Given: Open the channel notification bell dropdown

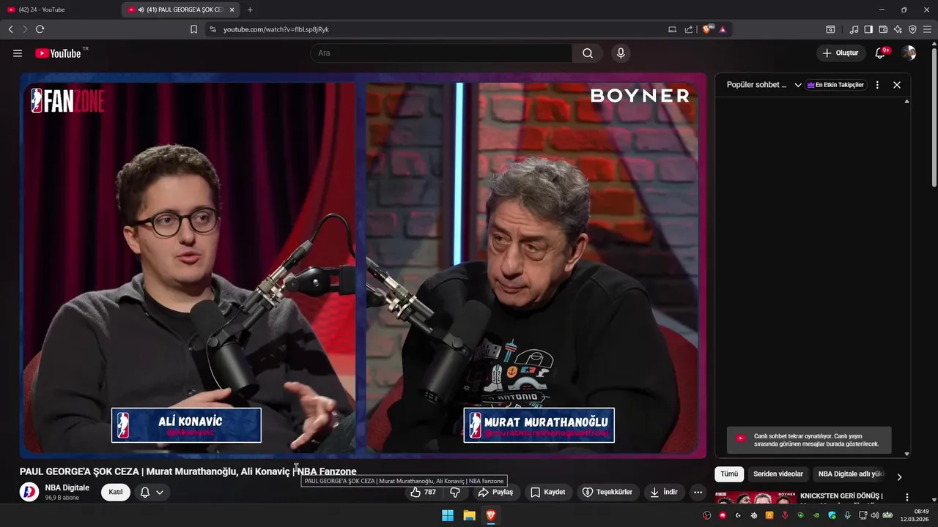Looking at the screenshot, I should coord(152,492).
